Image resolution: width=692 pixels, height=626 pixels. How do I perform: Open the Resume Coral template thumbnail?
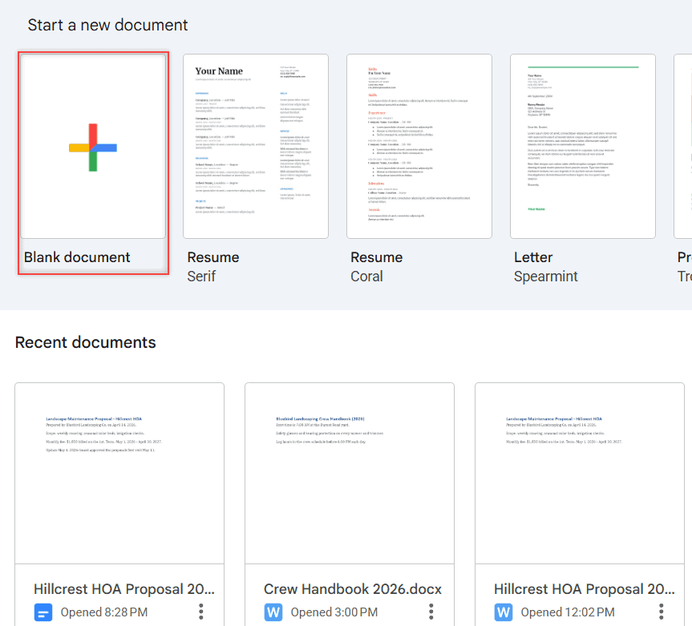click(419, 146)
